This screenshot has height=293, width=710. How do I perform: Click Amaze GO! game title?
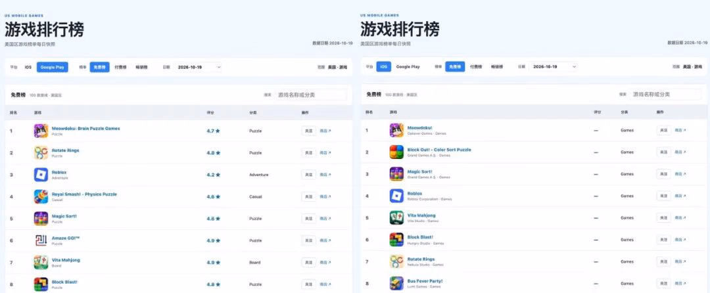[66, 238]
